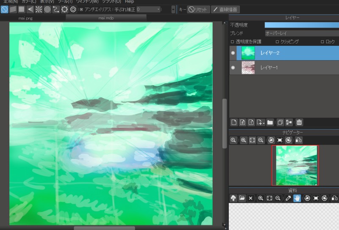Rotate canvas left in navigator
The height and width of the screenshot is (230, 339).
271,140
